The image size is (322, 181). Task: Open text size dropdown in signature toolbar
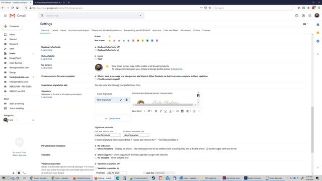coord(150,111)
